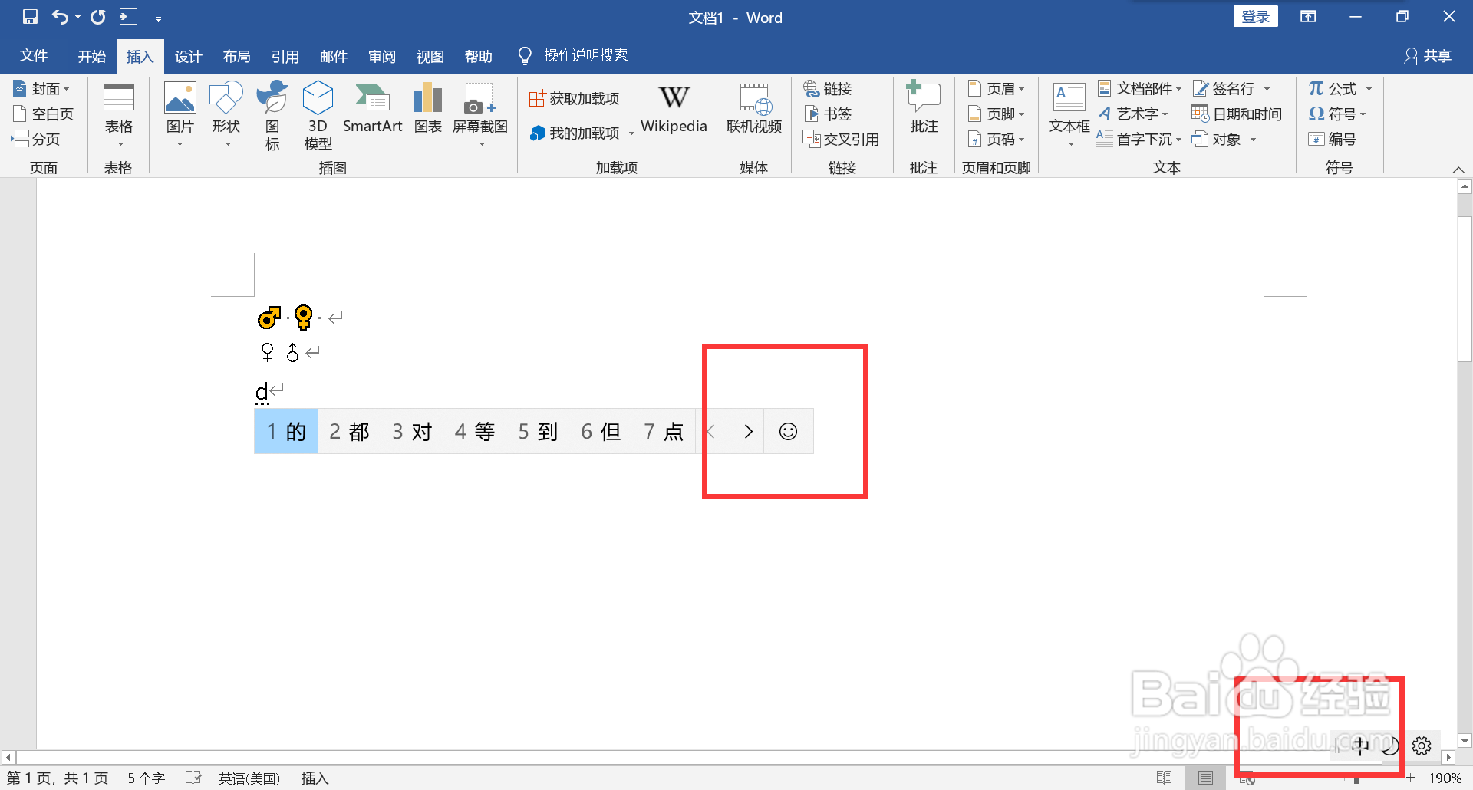Switch to the 设计 ribbon tab
Screen dimensions: 1473x790
(x=188, y=55)
